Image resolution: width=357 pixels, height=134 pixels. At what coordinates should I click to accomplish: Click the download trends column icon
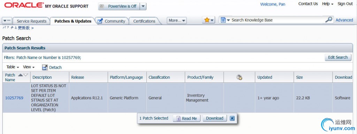(239, 77)
